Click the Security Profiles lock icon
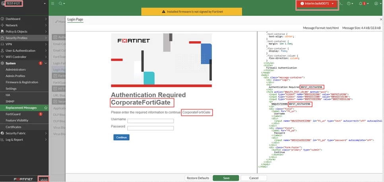Viewport: 384px width, 182px height. [x=2, y=38]
